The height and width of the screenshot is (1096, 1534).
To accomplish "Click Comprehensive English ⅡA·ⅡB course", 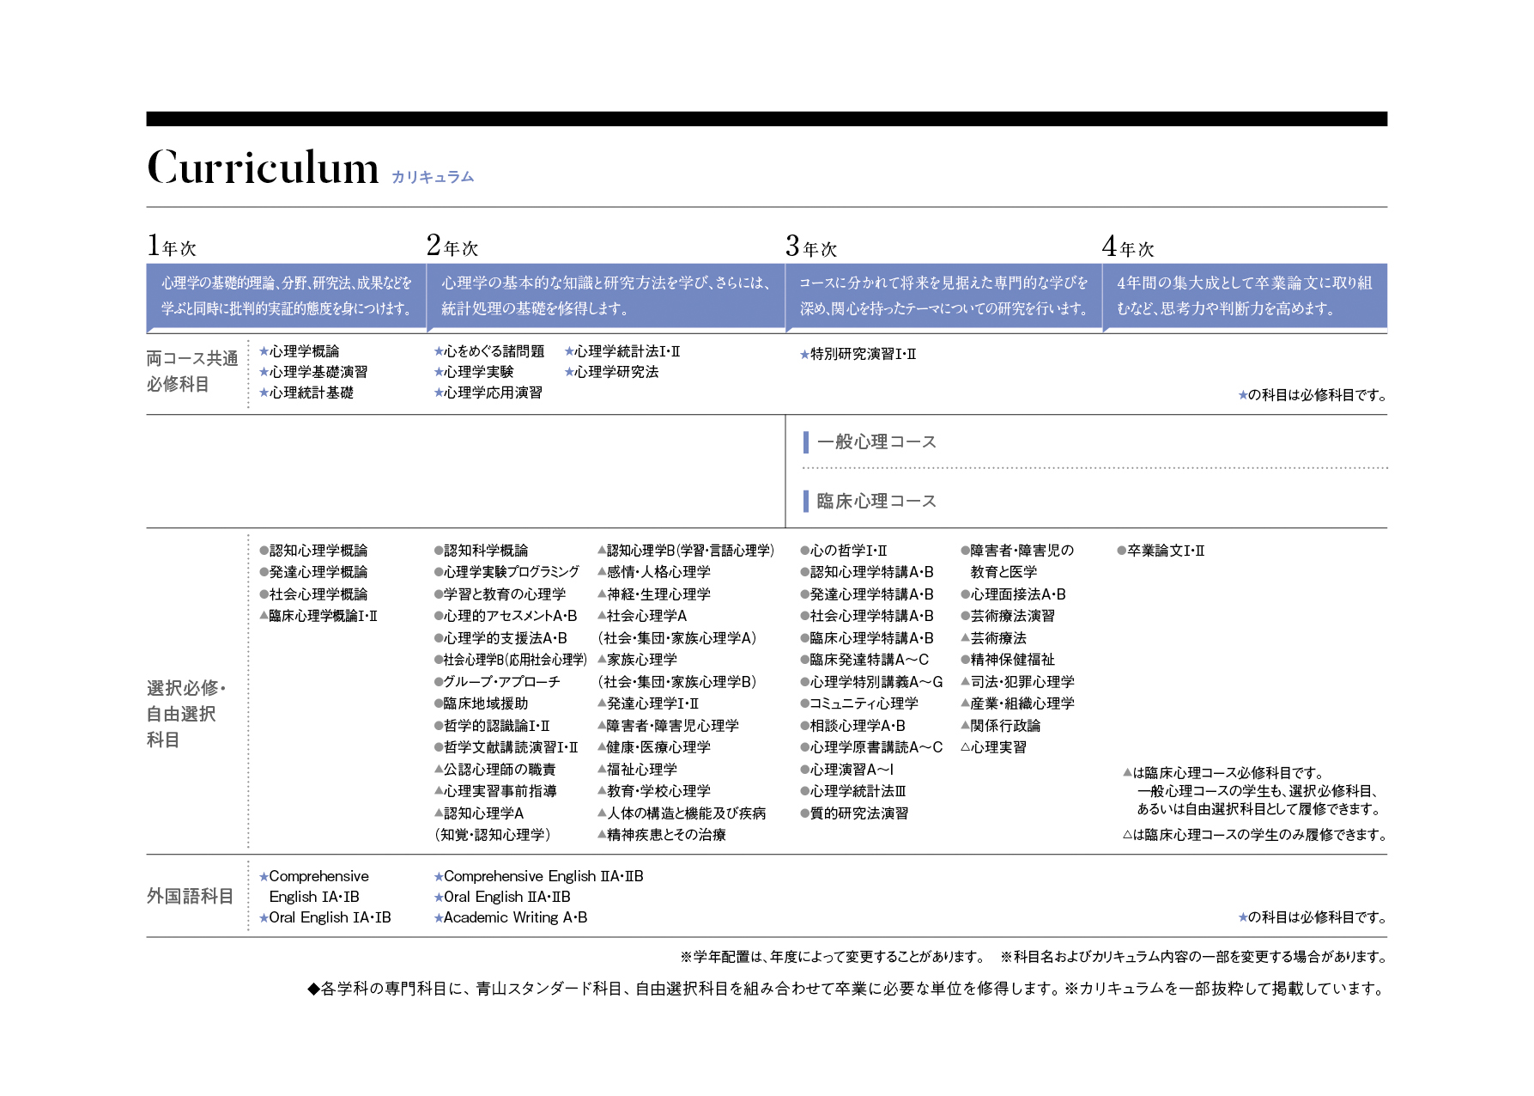I will click(539, 876).
